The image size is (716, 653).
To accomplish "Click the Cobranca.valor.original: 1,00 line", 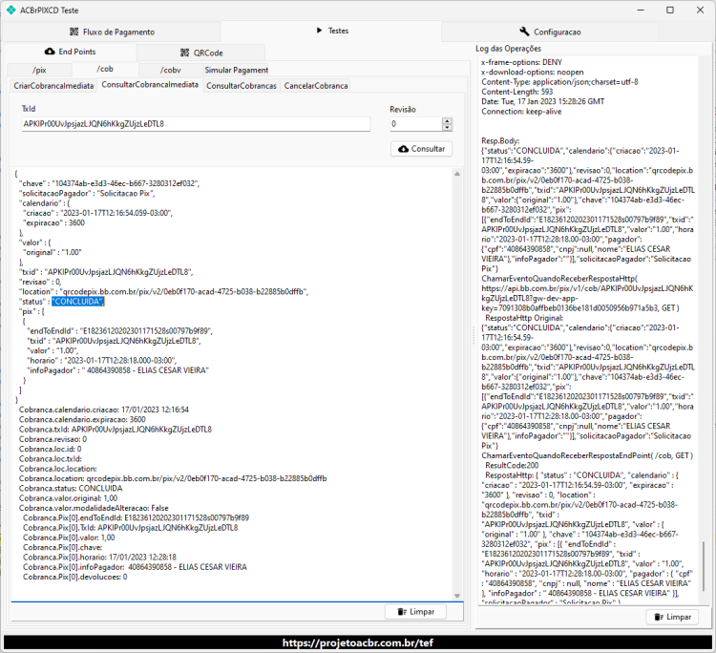I will pyautogui.click(x=68, y=498).
